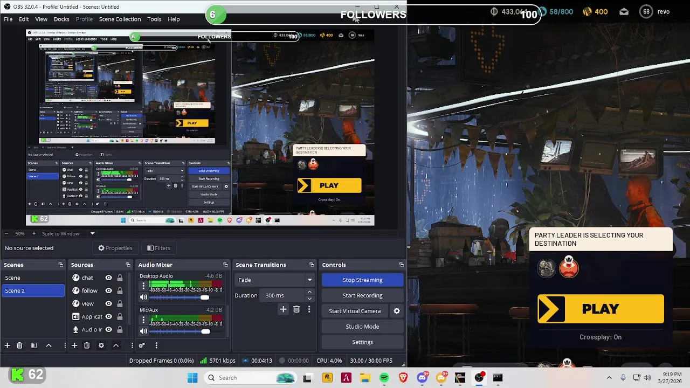Toggle lock on view source

pos(120,303)
